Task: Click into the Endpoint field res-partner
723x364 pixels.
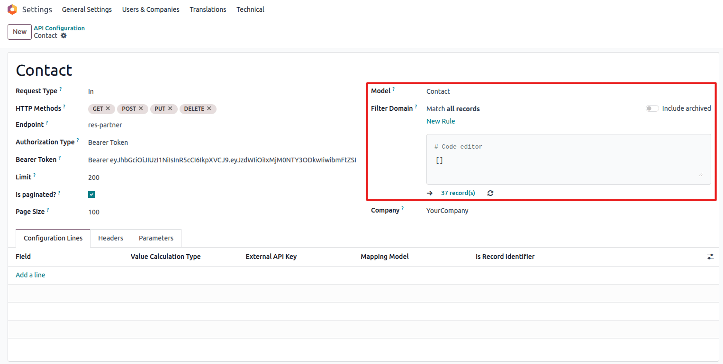Action: [x=190, y=125]
